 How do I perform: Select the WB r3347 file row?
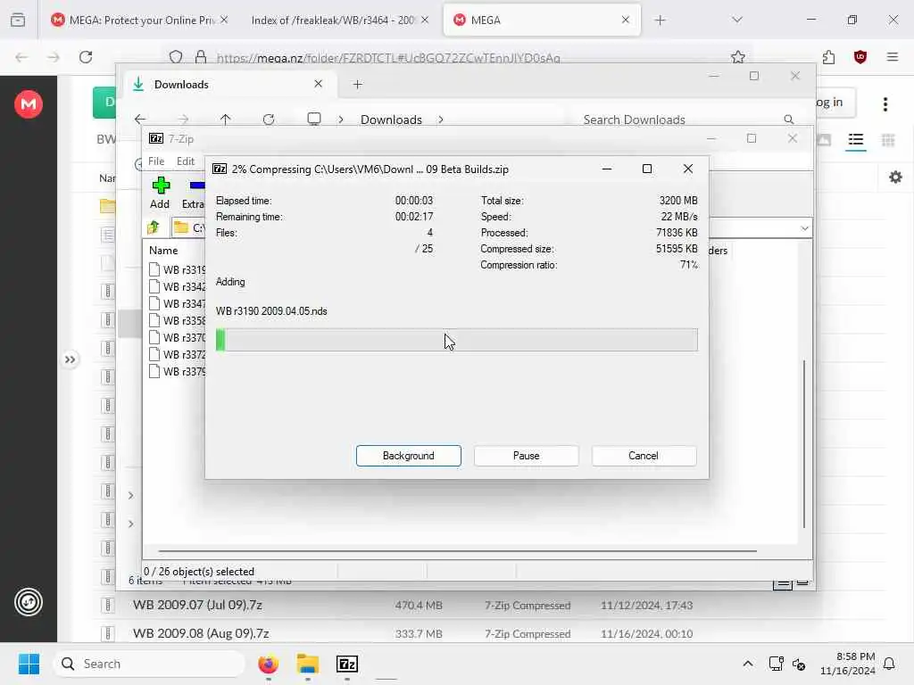pos(178,303)
